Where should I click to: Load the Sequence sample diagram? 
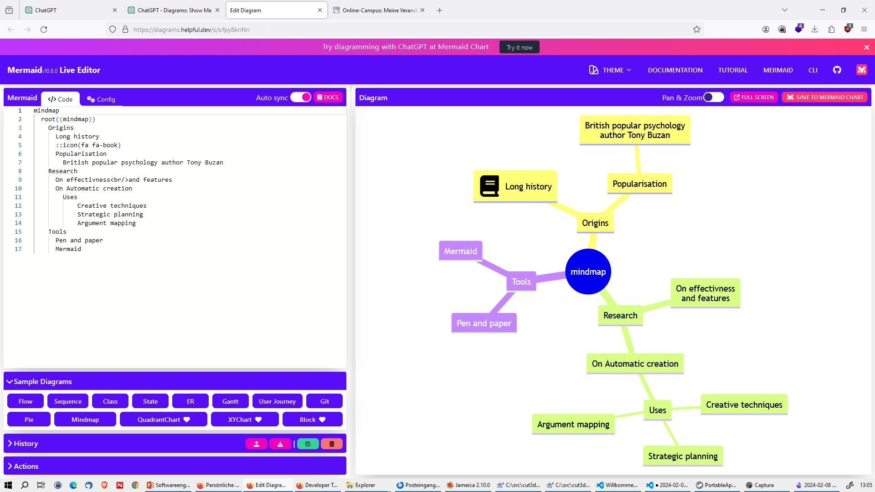tap(68, 401)
